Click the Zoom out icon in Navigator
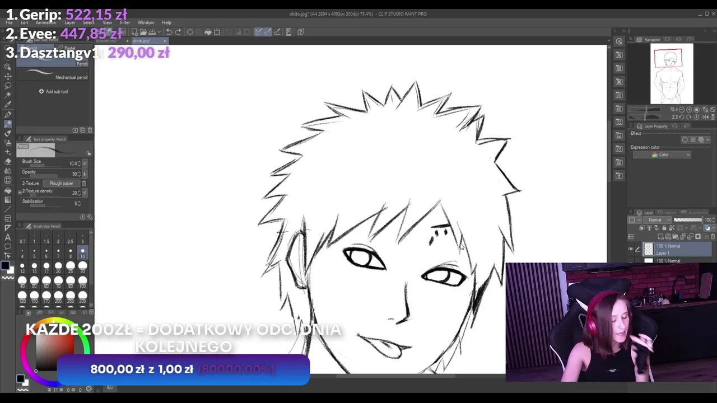 (x=682, y=110)
